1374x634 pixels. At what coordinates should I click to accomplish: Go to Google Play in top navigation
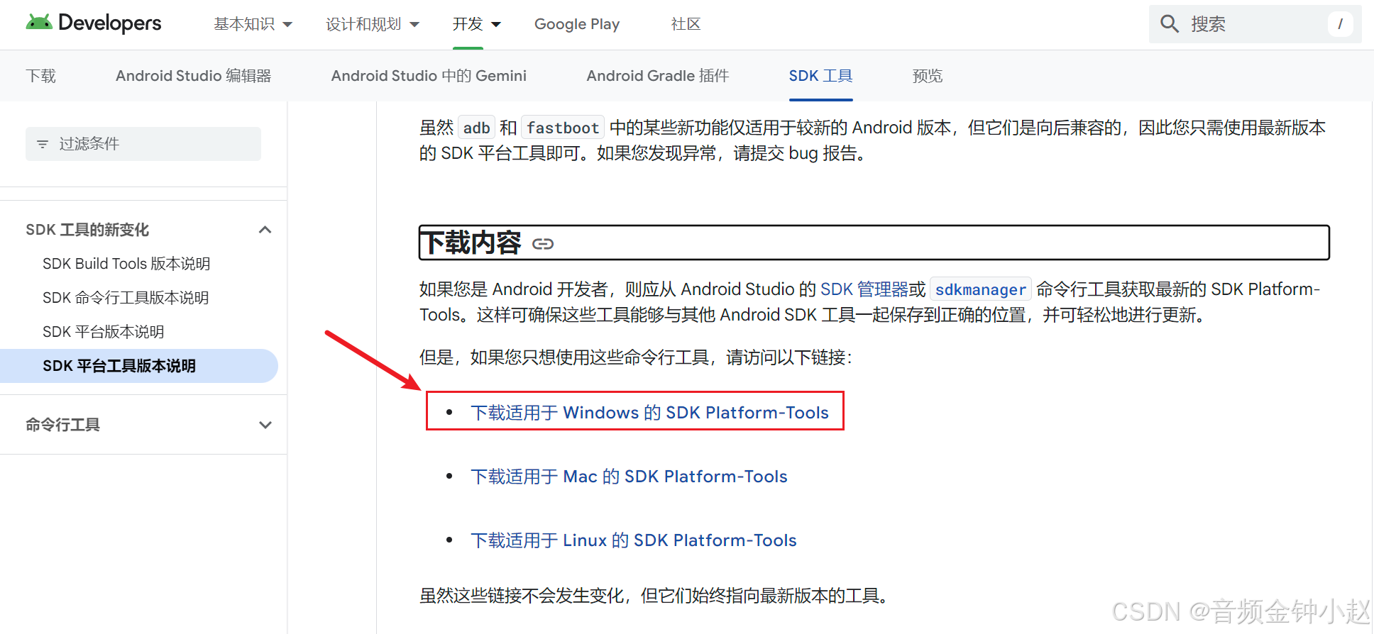coord(577,24)
